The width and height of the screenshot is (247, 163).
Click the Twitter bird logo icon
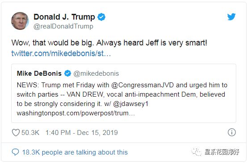[231, 16]
